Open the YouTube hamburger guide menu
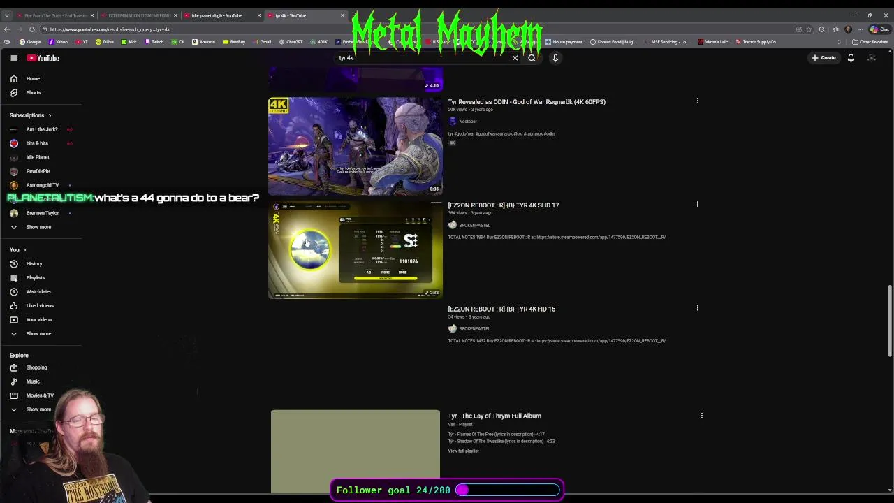This screenshot has width=894, height=503. click(x=13, y=58)
